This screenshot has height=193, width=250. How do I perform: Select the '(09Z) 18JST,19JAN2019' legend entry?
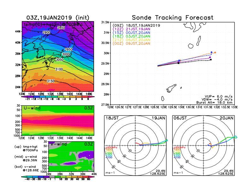(136, 26)
